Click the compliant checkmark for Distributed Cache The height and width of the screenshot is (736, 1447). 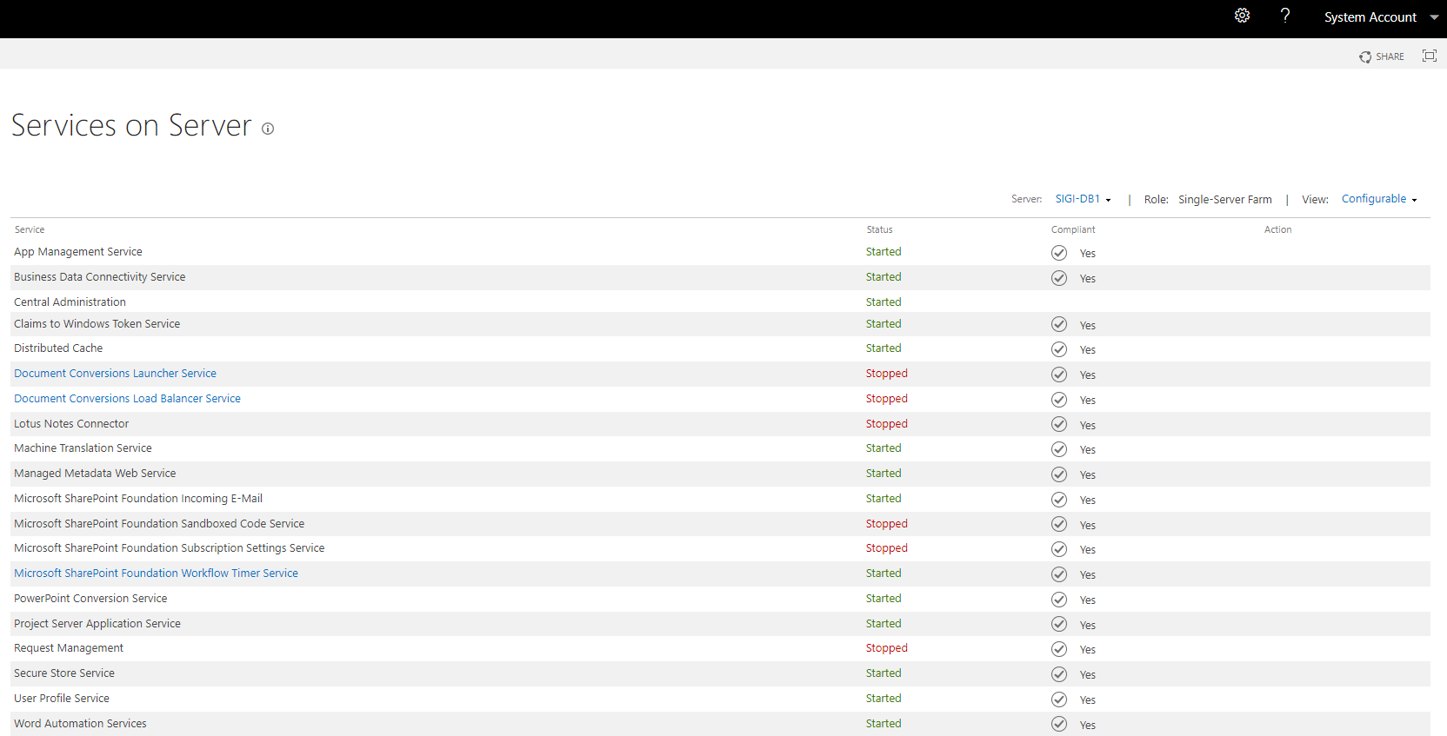1059,349
